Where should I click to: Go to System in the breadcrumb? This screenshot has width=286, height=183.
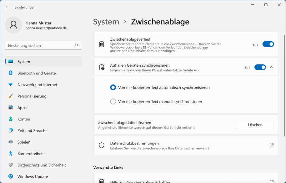[106, 22]
